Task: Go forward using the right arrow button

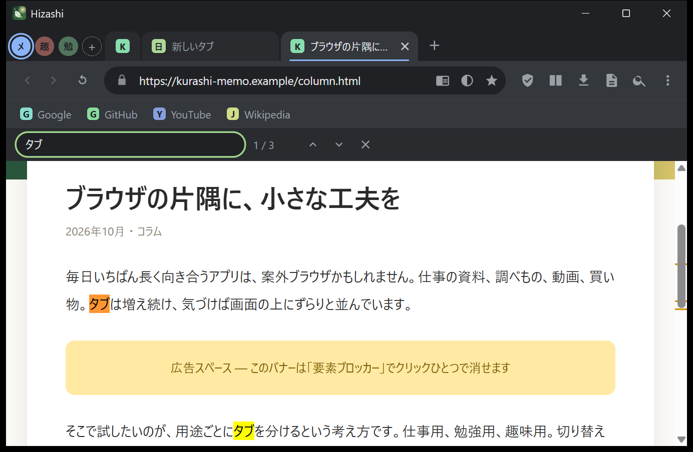Action: [x=54, y=80]
